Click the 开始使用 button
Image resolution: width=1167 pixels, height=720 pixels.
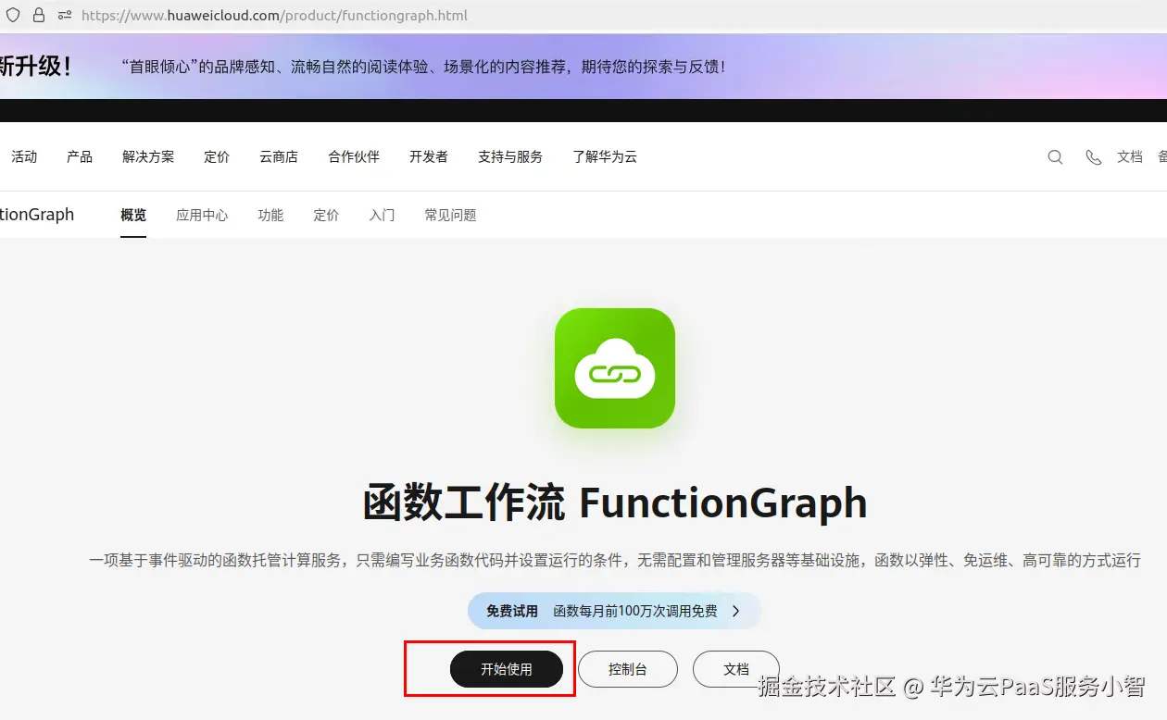click(507, 669)
